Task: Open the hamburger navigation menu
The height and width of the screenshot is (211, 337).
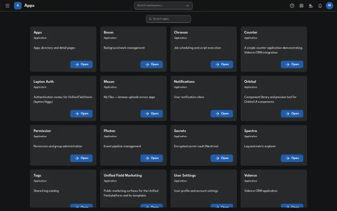Action: (7, 6)
